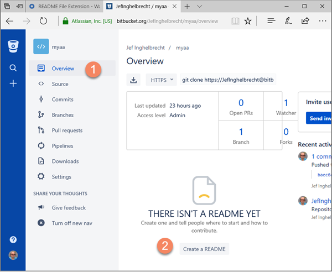
Task: Click the X icon beside Turn off new nav
Action: click(x=41, y=223)
